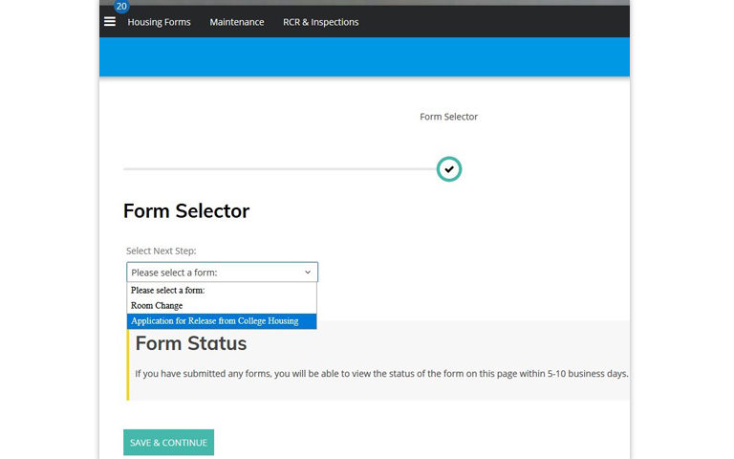
Task: Click the 'Form Selector' step label
Action: point(448,117)
